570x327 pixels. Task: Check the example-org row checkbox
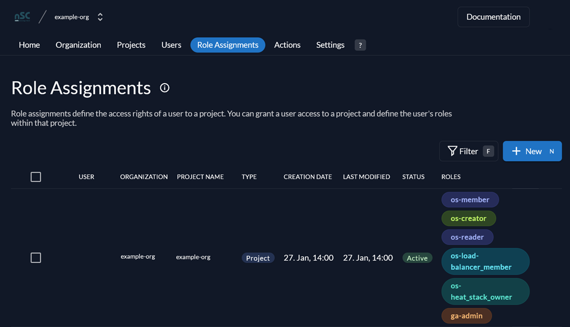[x=36, y=258]
